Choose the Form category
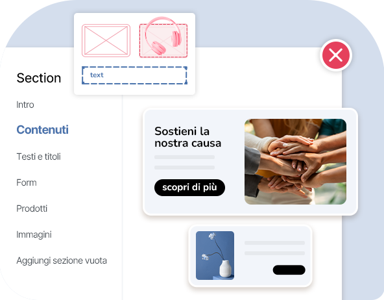Screen dimensions: 384x300 coord(27,182)
